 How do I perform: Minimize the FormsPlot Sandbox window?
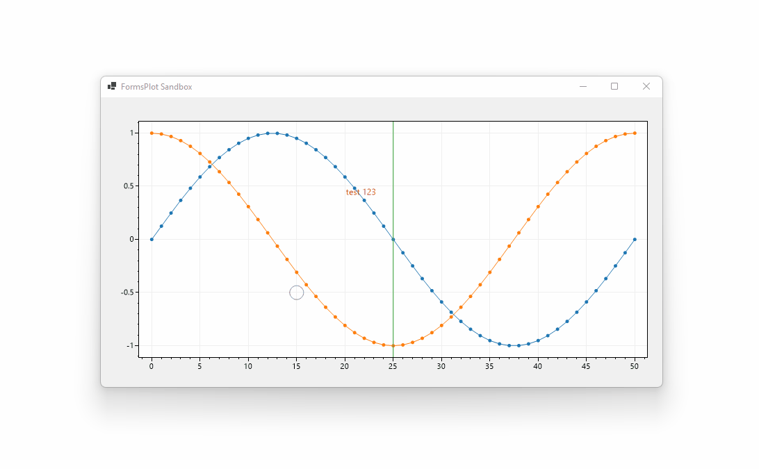(583, 86)
